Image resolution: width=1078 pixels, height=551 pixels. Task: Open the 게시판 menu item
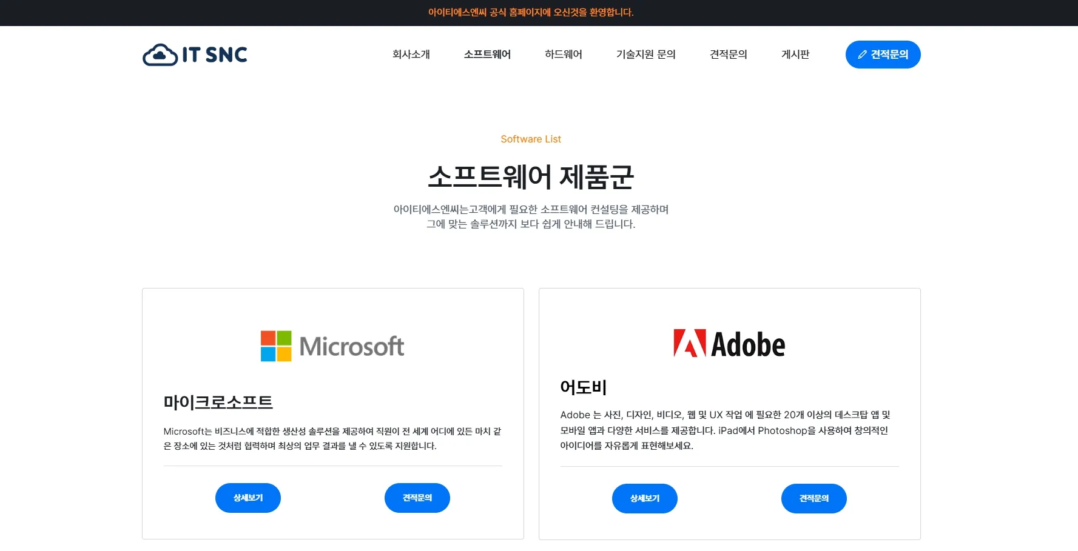point(795,55)
